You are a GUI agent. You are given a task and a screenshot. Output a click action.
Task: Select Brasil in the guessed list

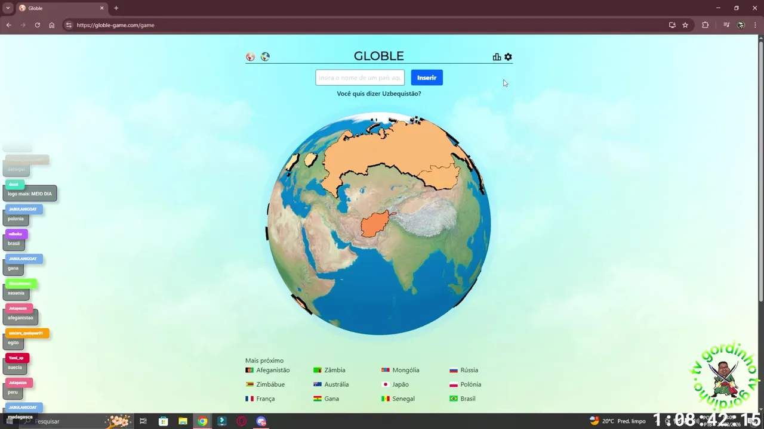[463, 399]
